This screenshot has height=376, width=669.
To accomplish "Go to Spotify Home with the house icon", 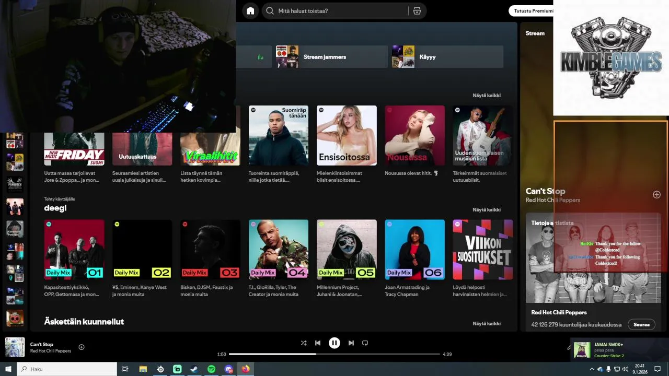I will [x=250, y=11].
